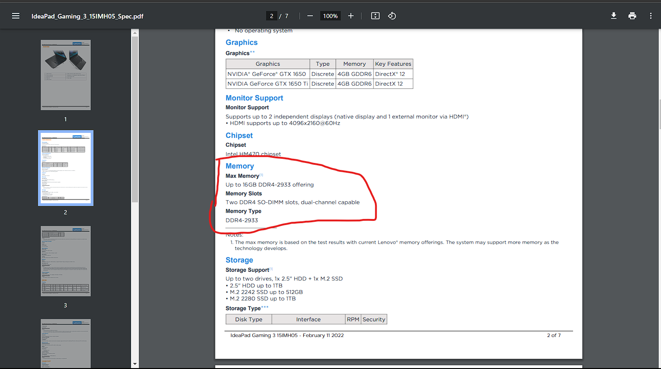
Task: Click thumbnail sidebar scroll down arrow
Action: click(135, 364)
